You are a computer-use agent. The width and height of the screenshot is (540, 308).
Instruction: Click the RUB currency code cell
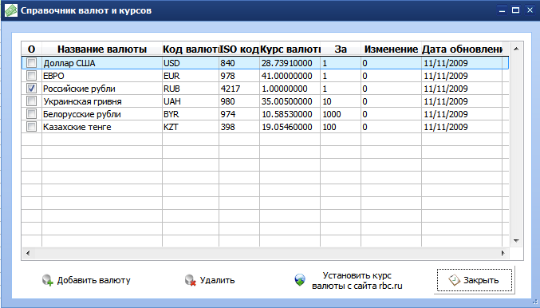190,89
